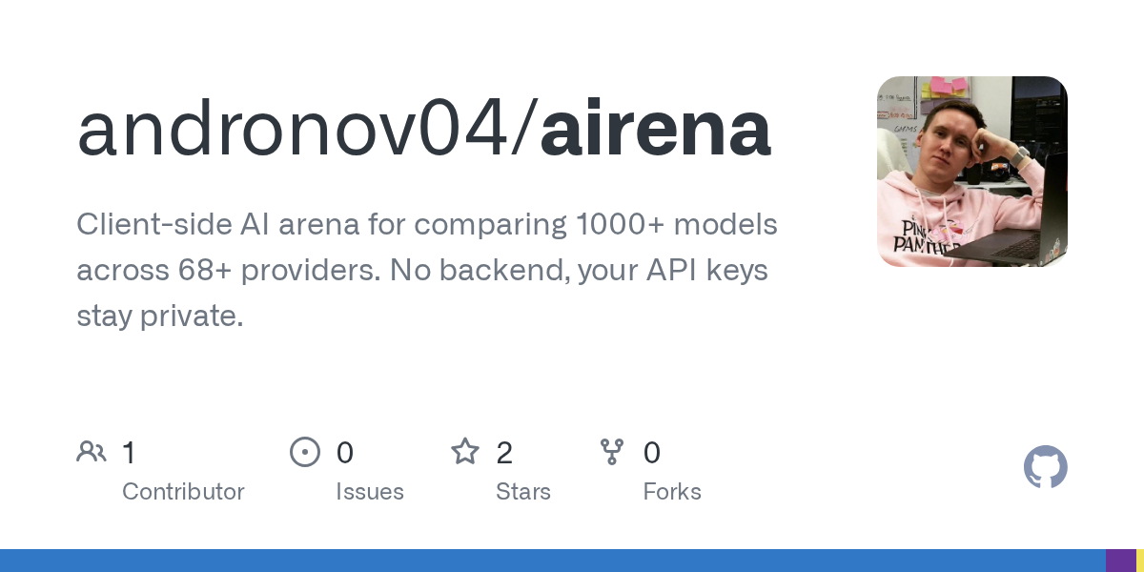Open the andronov04 profile avatar photo

click(x=971, y=172)
